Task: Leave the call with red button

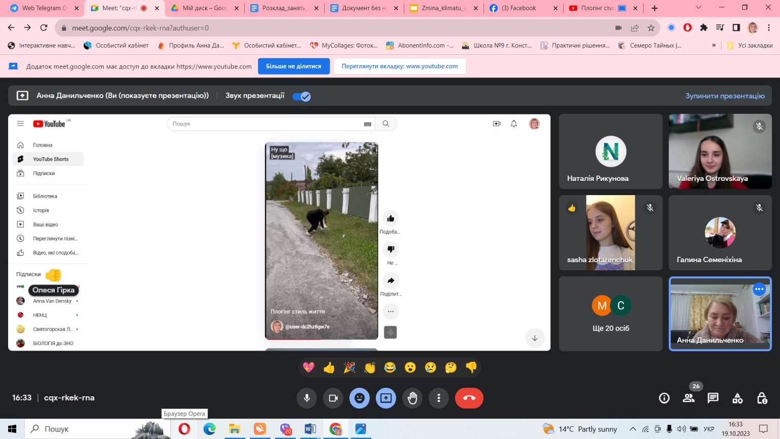Action: 469,398
